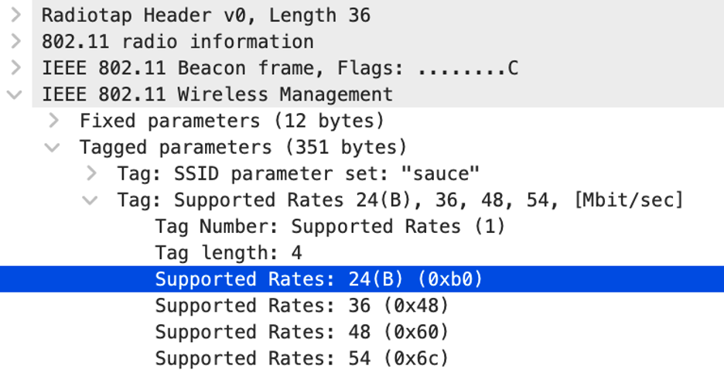
Task: Expand the Fixed parameters (12 bytes) node
Action: [x=53, y=121]
